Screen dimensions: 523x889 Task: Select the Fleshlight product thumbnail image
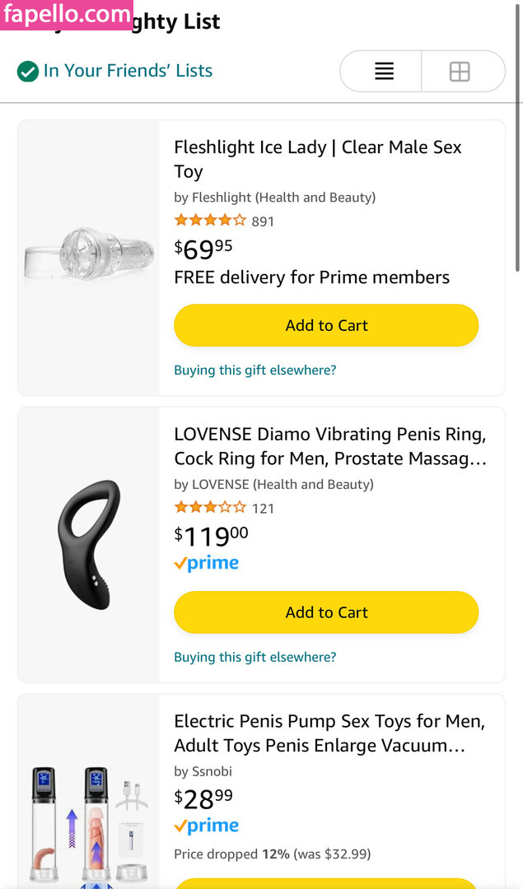[89, 257]
